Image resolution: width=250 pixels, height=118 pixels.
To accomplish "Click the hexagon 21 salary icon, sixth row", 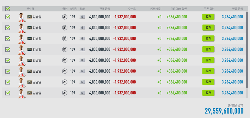I will point(65,71).
